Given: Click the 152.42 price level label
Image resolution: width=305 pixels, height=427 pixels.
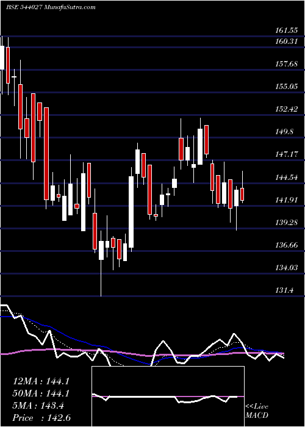Looking at the screenshot, I should pos(286,109).
